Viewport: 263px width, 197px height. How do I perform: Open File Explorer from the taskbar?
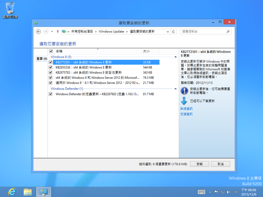point(28,192)
